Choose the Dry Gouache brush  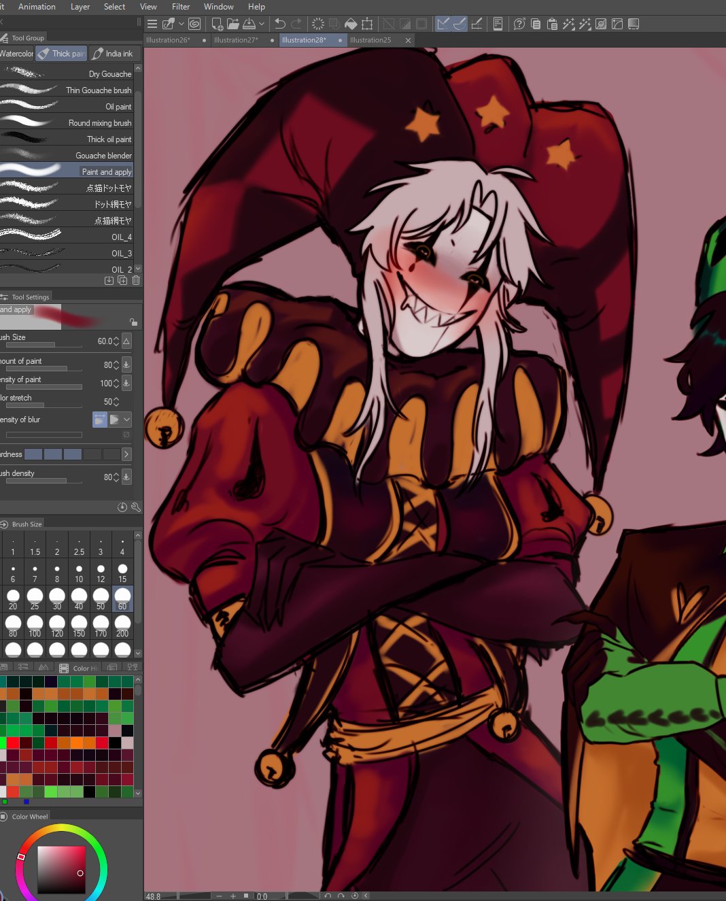click(x=67, y=73)
